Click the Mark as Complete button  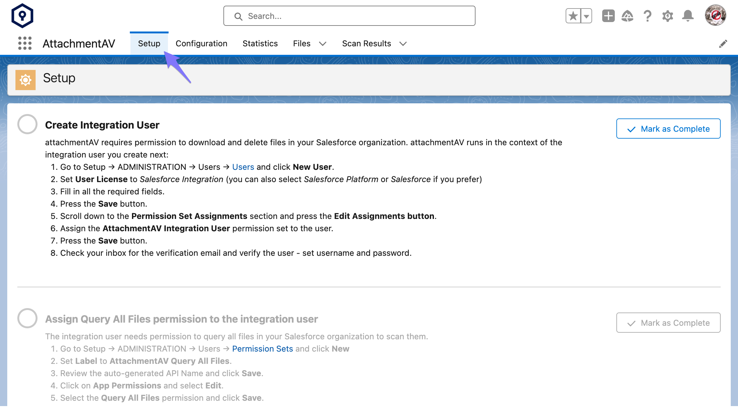(668, 128)
